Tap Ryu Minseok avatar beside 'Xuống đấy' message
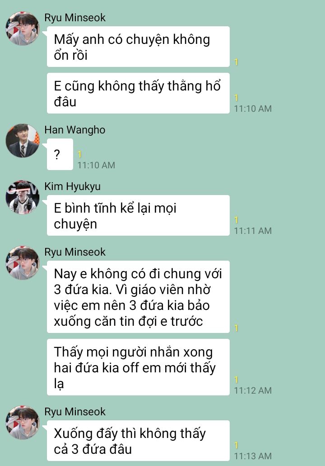 (23, 422)
